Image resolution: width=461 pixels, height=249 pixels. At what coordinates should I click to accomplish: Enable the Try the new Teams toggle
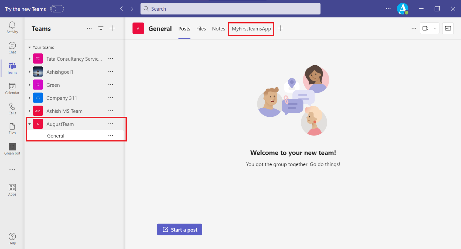[x=57, y=9]
